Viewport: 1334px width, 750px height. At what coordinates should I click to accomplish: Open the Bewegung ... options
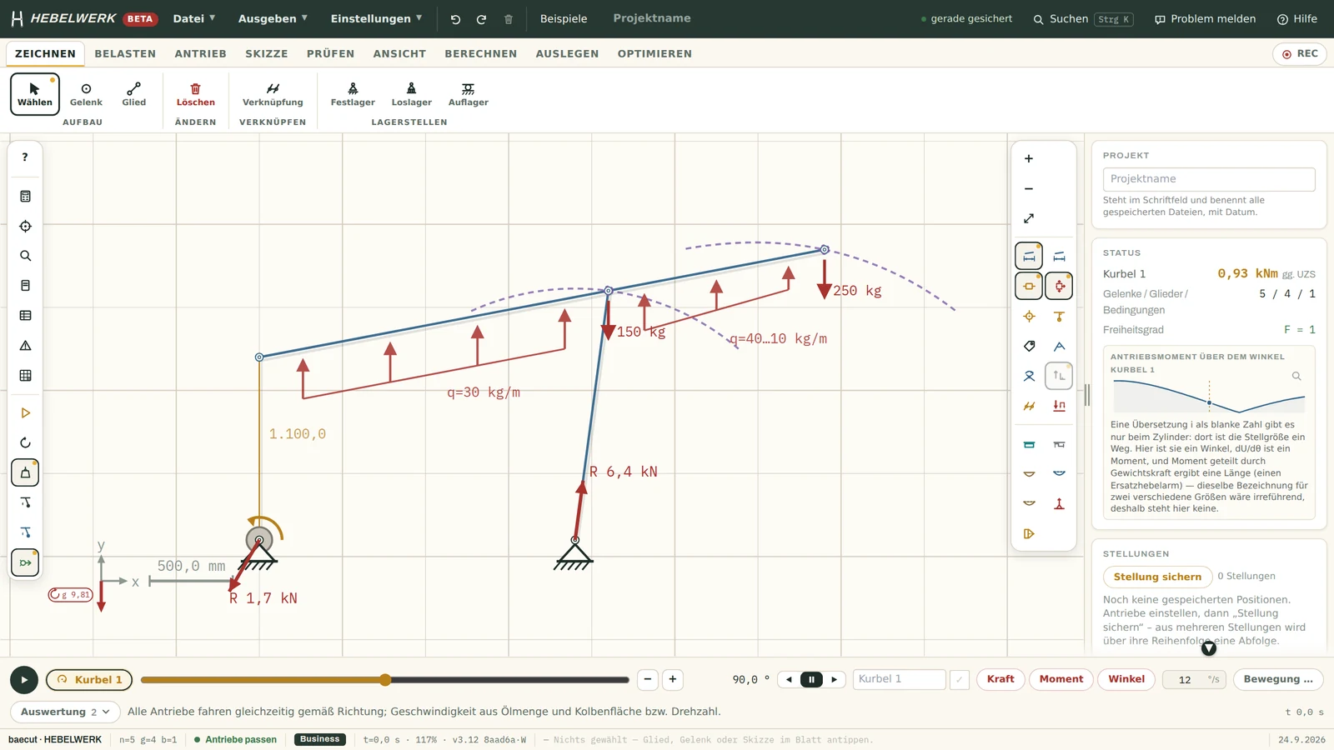tap(1278, 679)
